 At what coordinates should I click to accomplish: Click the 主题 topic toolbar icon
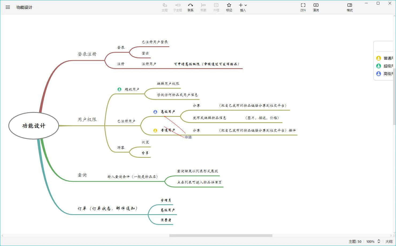coord(165,7)
